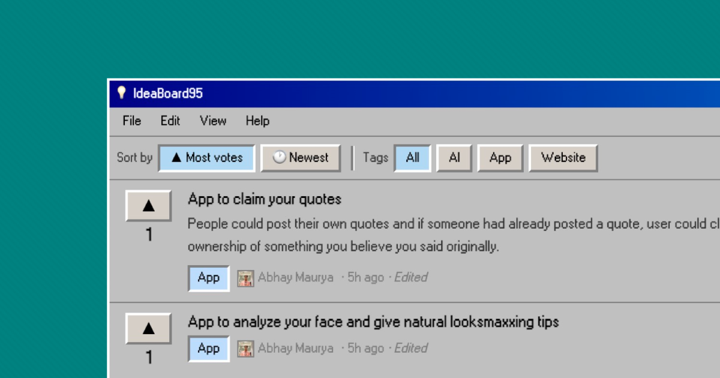The image size is (720, 378).
Task: Filter ideas by the Website tag
Action: coord(563,158)
